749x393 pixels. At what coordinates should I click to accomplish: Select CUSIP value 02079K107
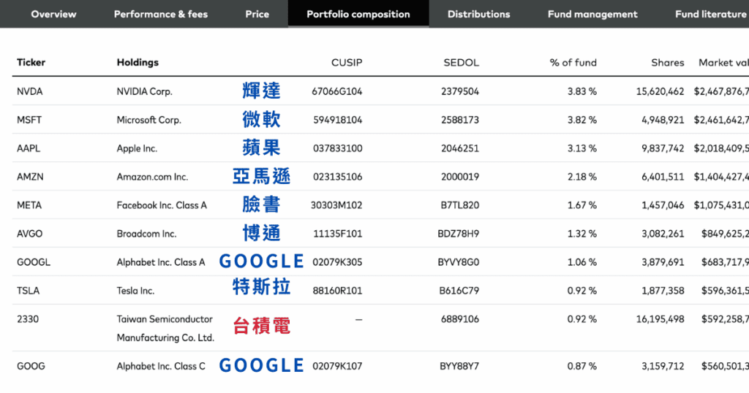point(337,366)
